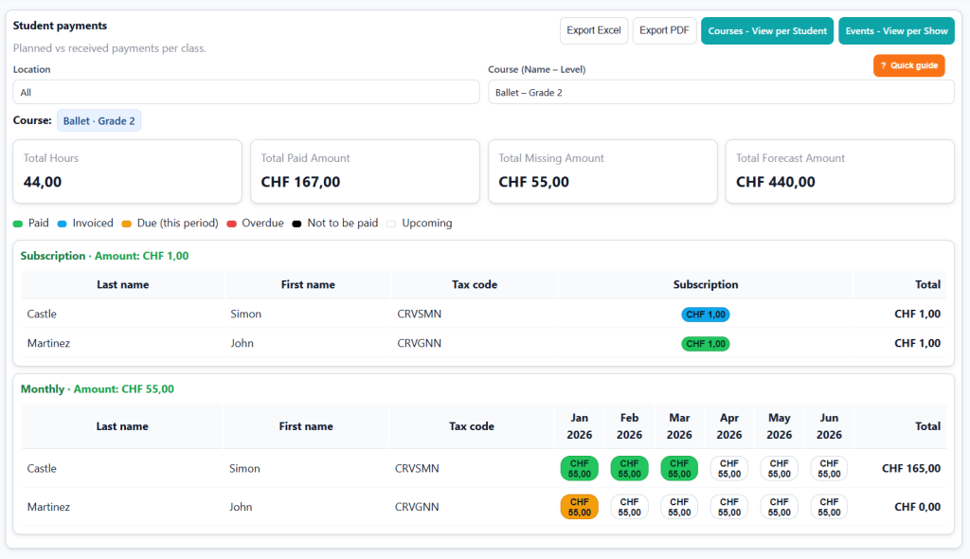Open the Quick guide help icon
Image resolution: width=970 pixels, height=559 pixels.
[x=908, y=65]
